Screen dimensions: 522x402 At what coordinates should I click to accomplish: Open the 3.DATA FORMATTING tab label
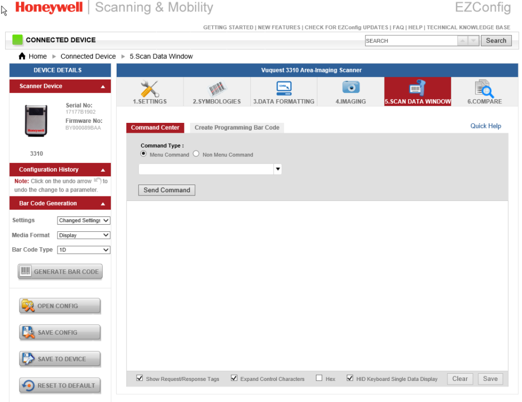(284, 101)
